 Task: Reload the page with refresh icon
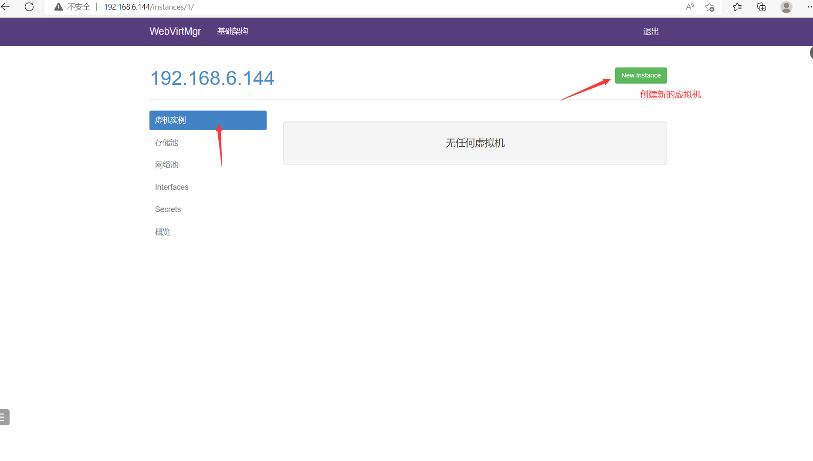(29, 7)
